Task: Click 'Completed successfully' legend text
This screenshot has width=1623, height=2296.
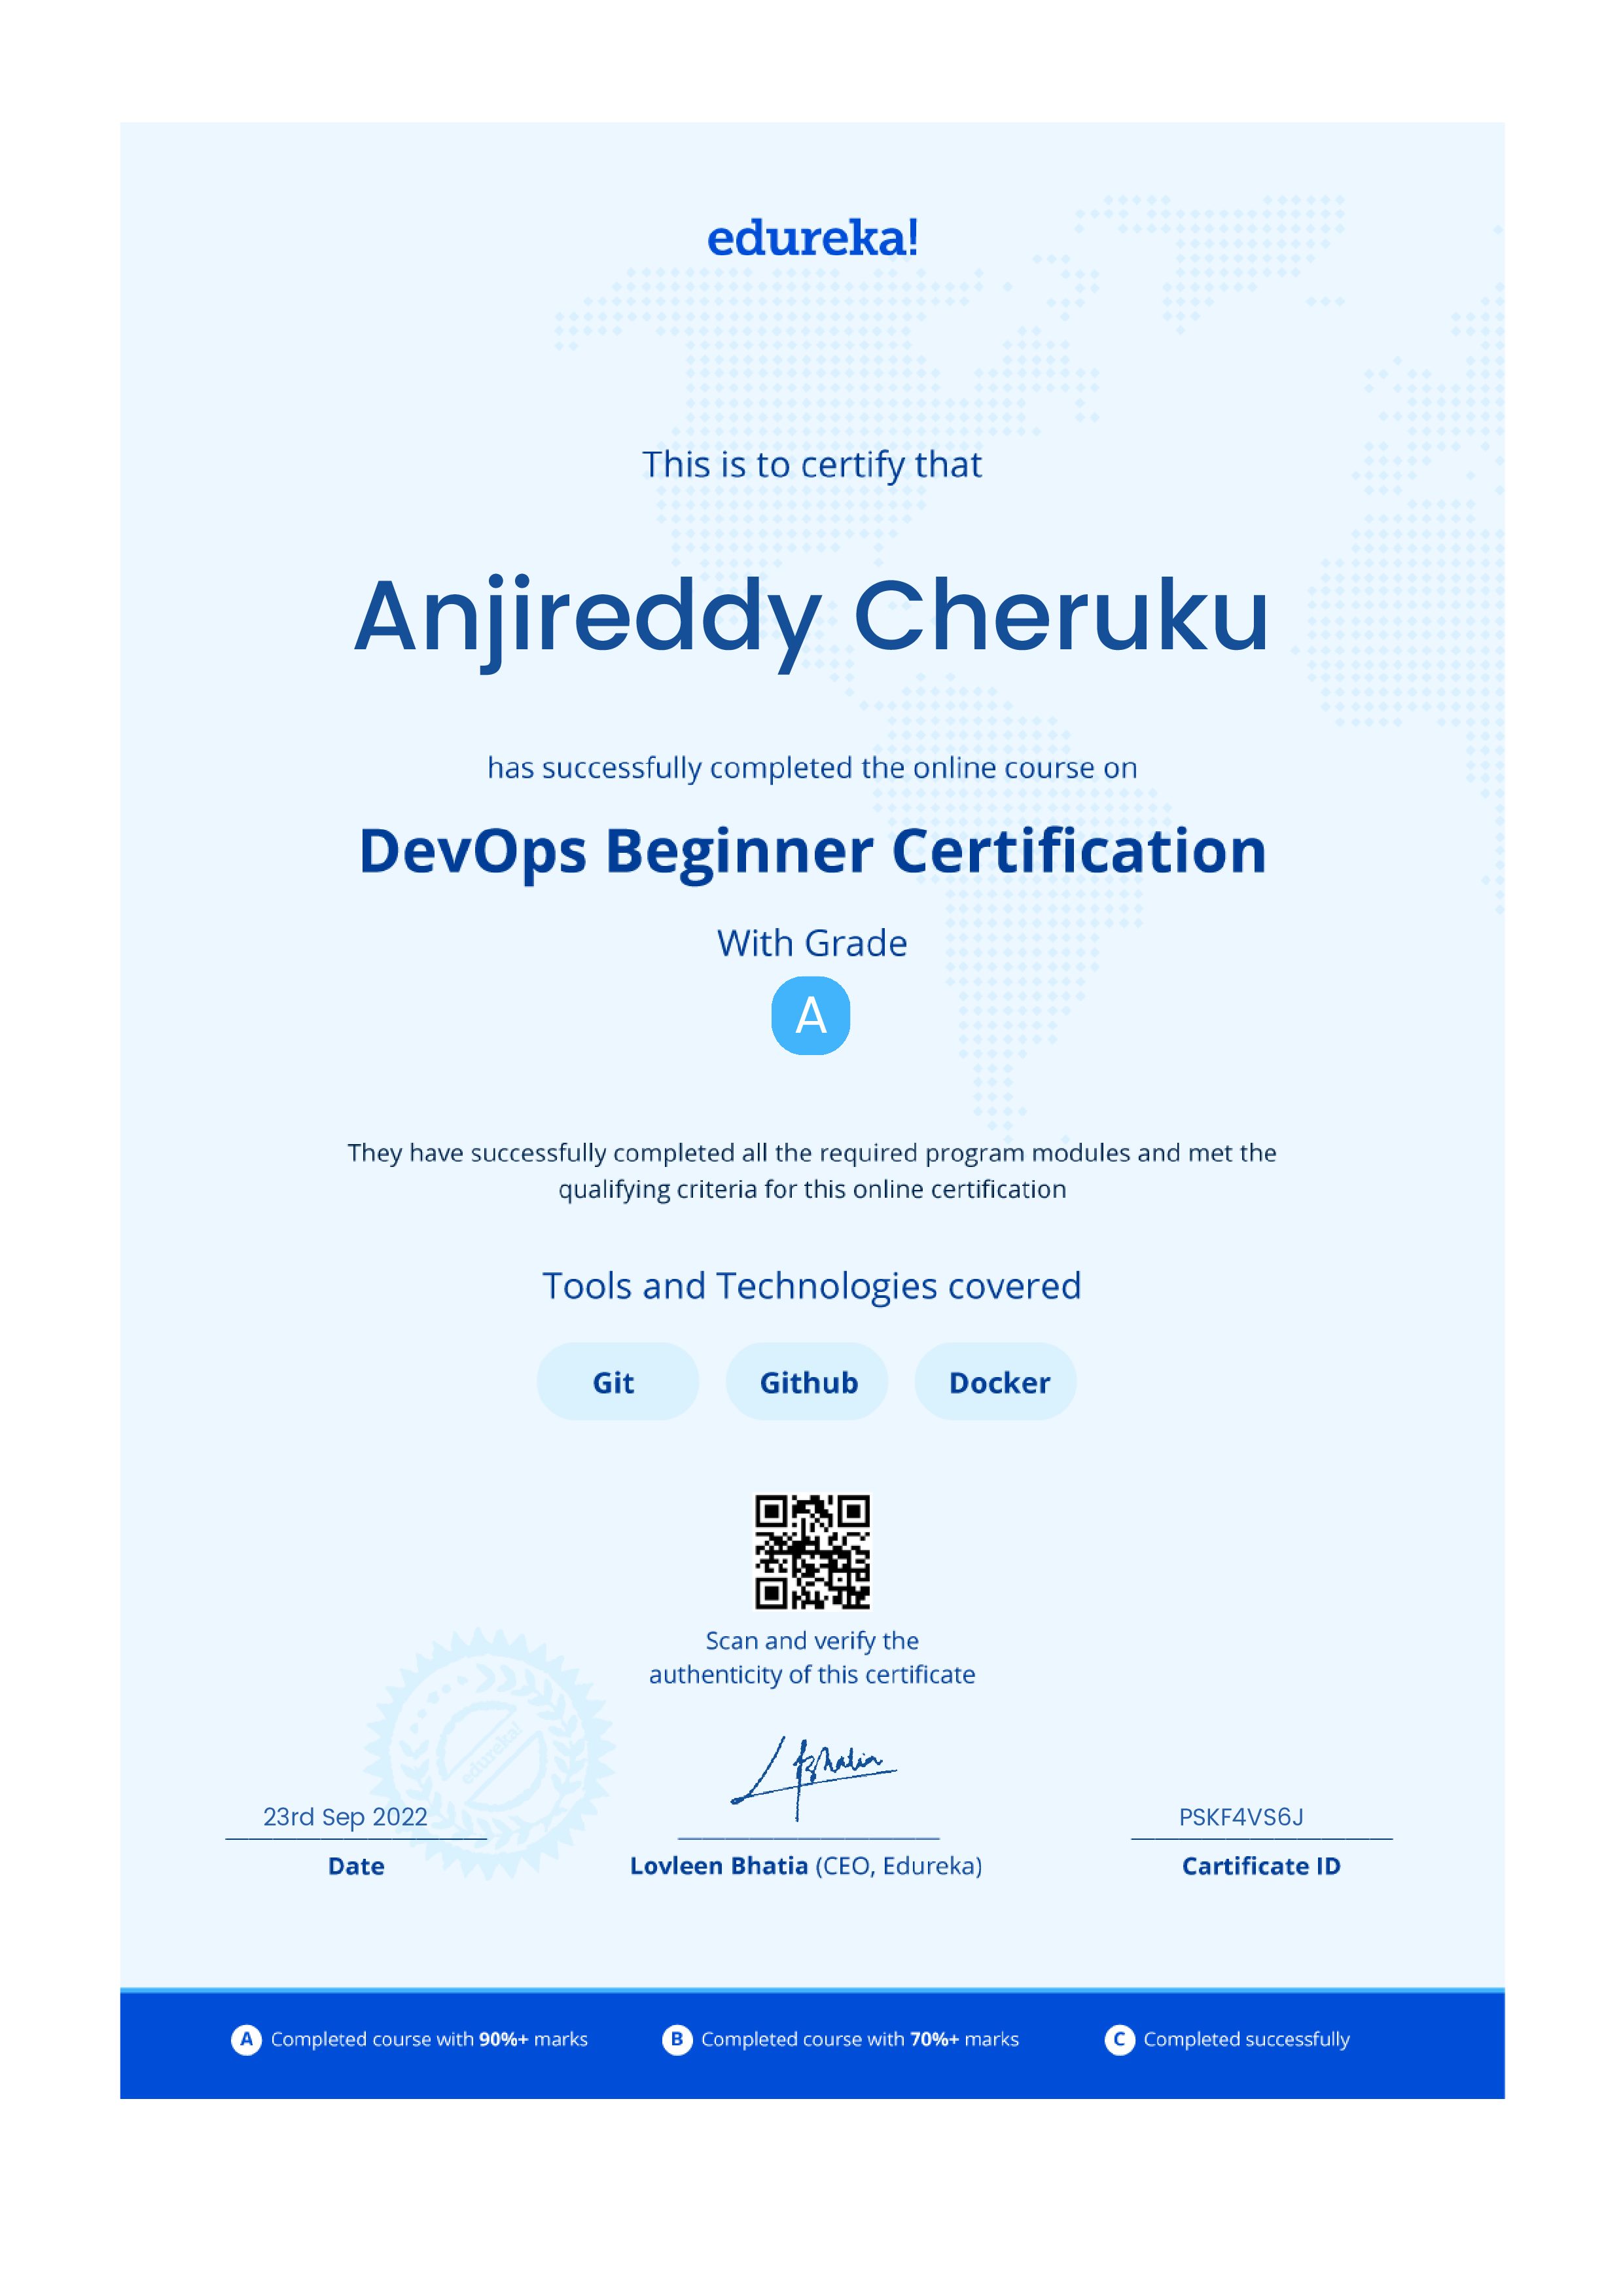Action: tap(1246, 2039)
